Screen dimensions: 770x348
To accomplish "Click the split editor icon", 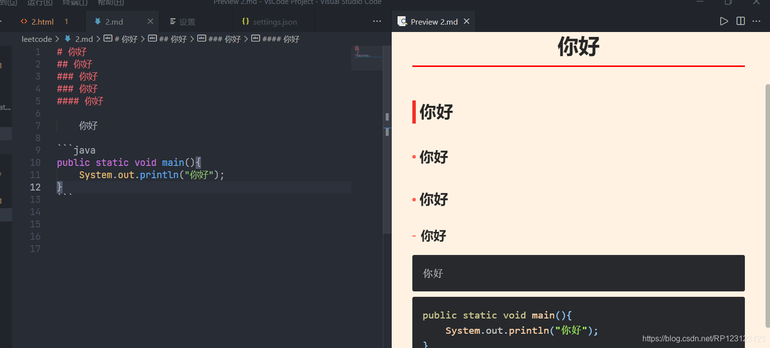I will 740,21.
